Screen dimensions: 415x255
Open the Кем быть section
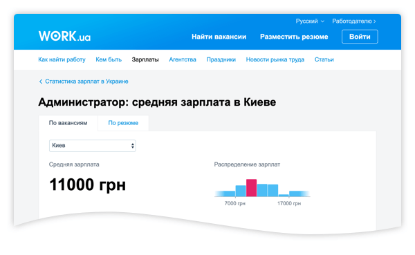click(x=109, y=59)
